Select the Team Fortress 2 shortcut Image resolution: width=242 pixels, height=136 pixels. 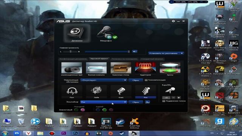click(x=234, y=97)
